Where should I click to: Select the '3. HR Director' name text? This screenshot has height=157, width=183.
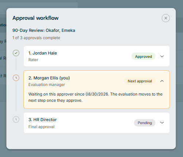42,120
